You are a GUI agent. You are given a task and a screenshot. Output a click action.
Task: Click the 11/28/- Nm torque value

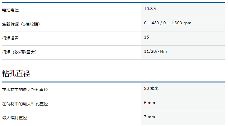pos(155,51)
